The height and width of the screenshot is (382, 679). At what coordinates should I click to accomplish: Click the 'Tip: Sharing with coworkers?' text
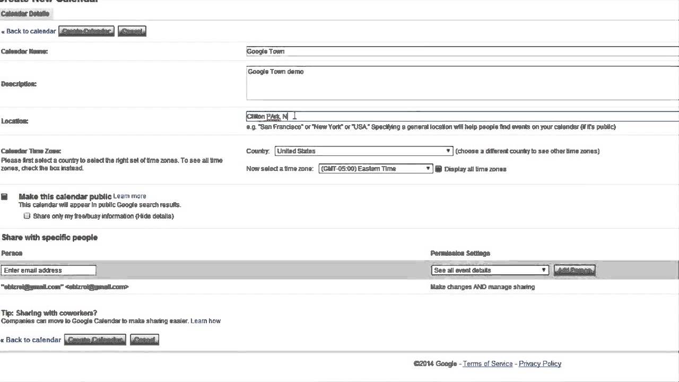(x=49, y=313)
